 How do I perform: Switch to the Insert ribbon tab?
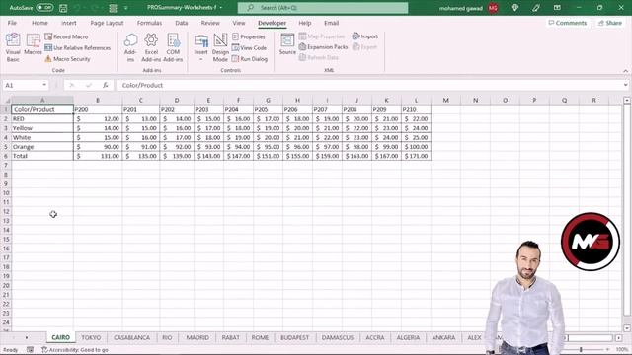69,23
